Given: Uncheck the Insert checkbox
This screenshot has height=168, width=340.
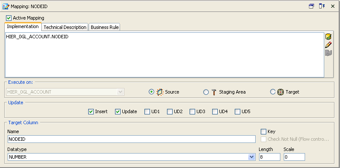Looking at the screenshot, I should tap(91, 112).
